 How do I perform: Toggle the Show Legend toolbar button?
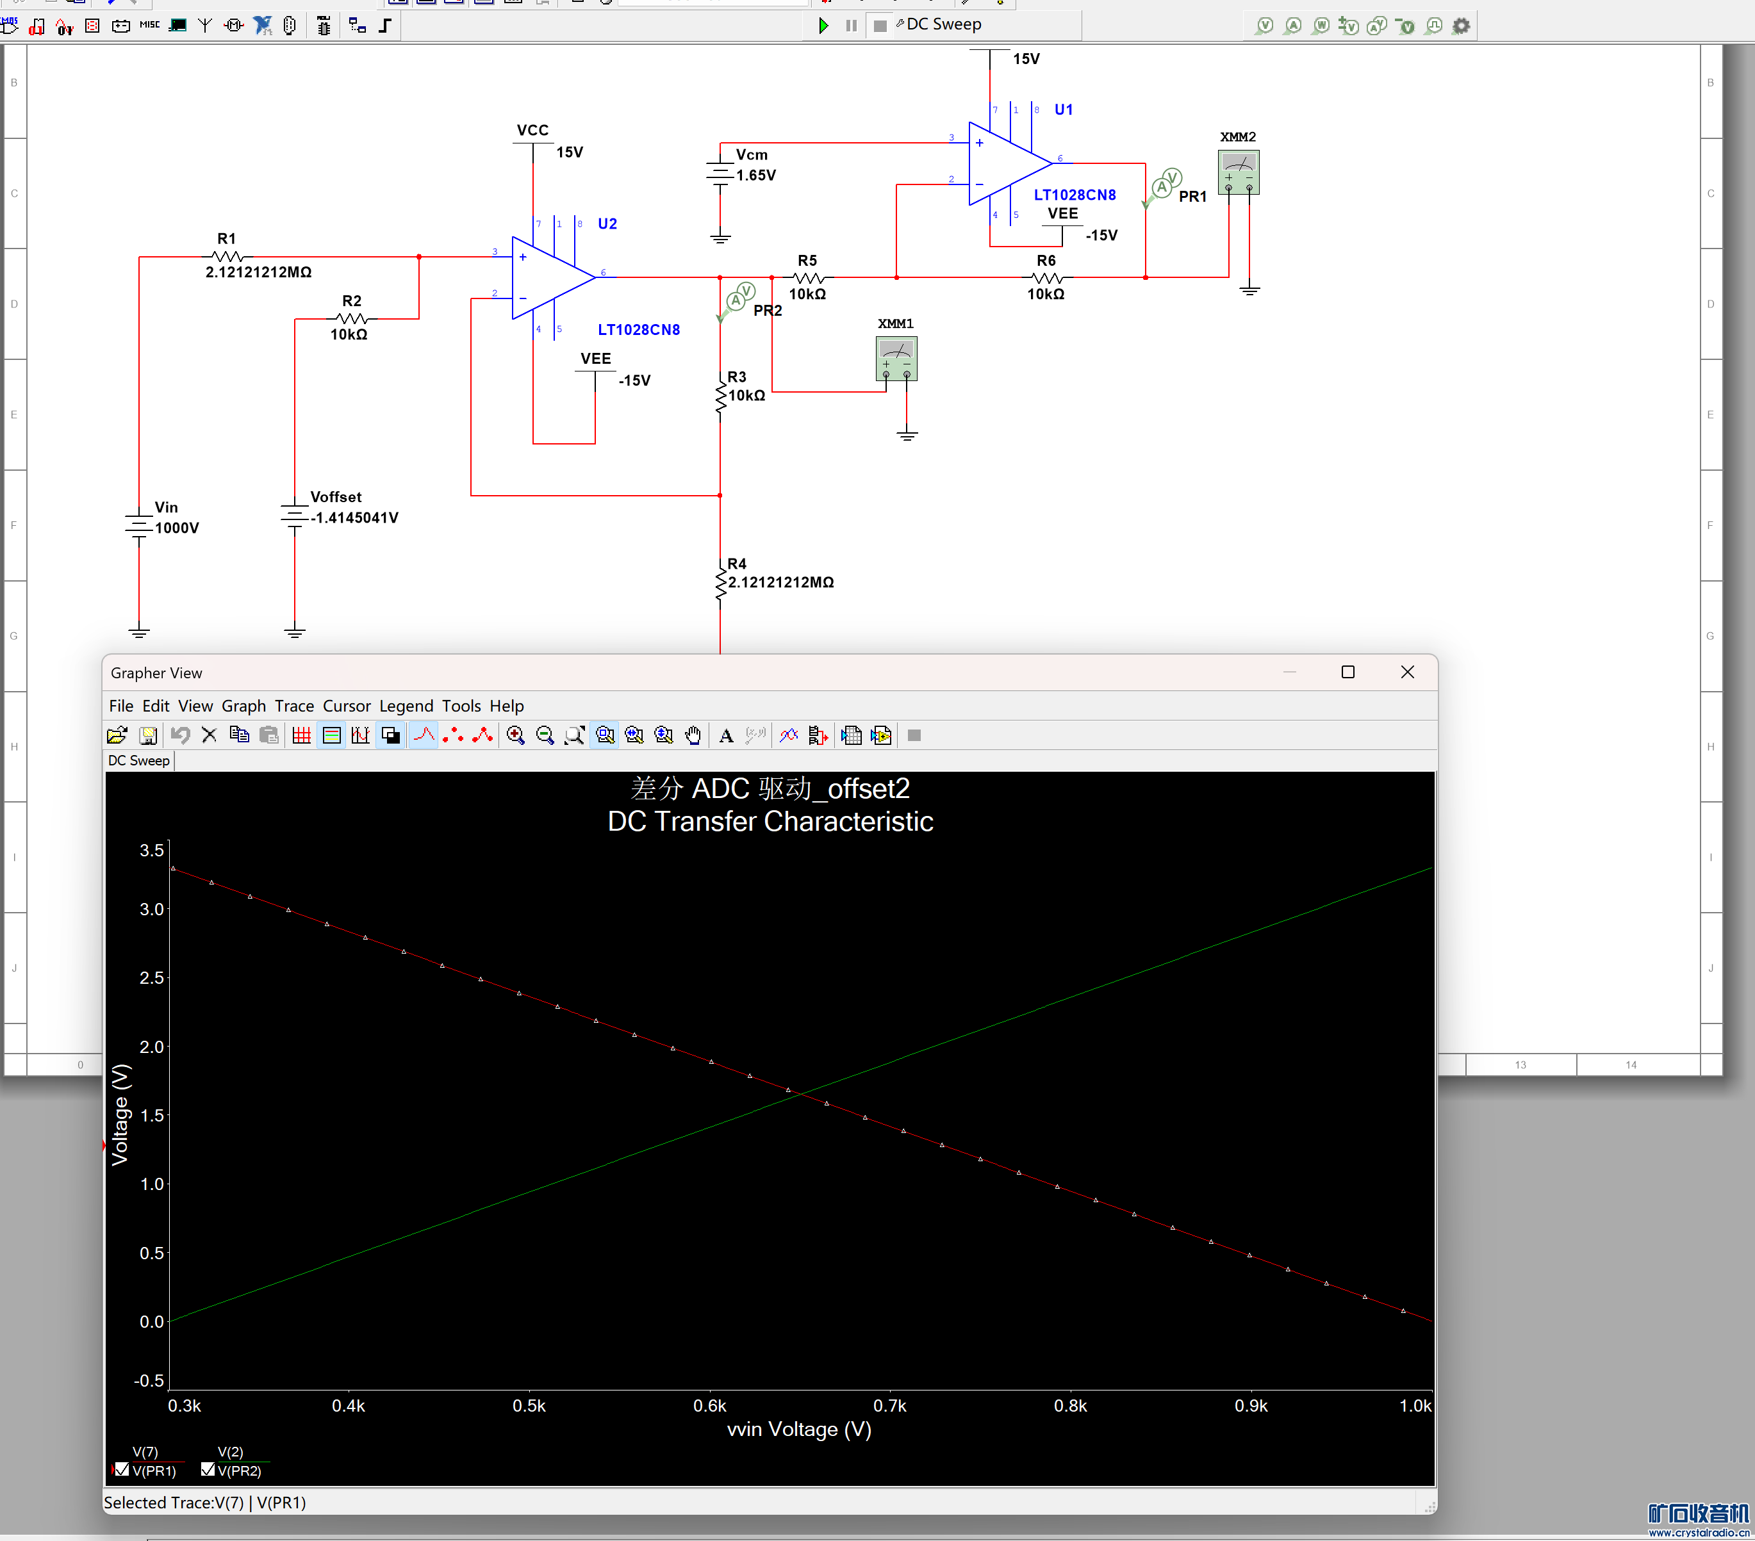coord(331,736)
